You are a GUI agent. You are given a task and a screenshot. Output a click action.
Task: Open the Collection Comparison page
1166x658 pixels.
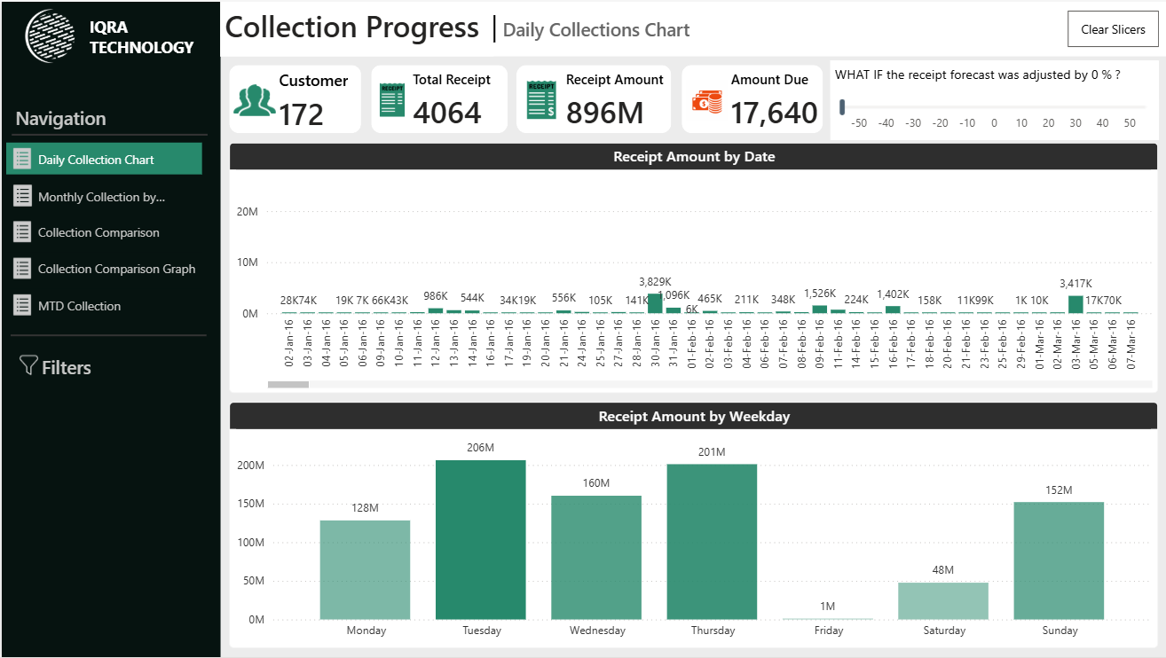click(x=98, y=232)
